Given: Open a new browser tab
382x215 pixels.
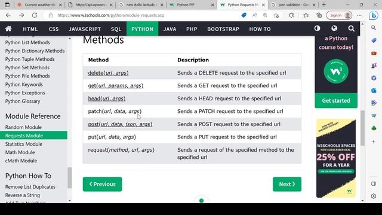Looking at the screenshot, I should [324, 5].
